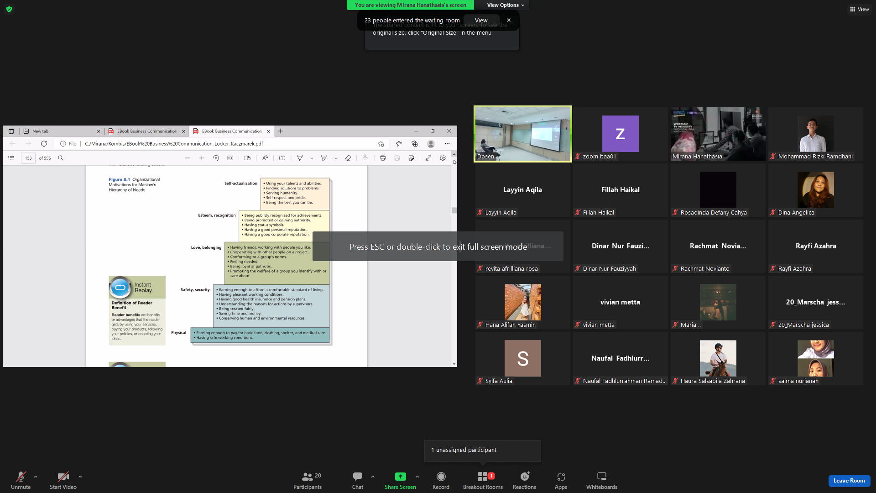Open the Chat panel
The height and width of the screenshot is (493, 876).
coord(358,481)
